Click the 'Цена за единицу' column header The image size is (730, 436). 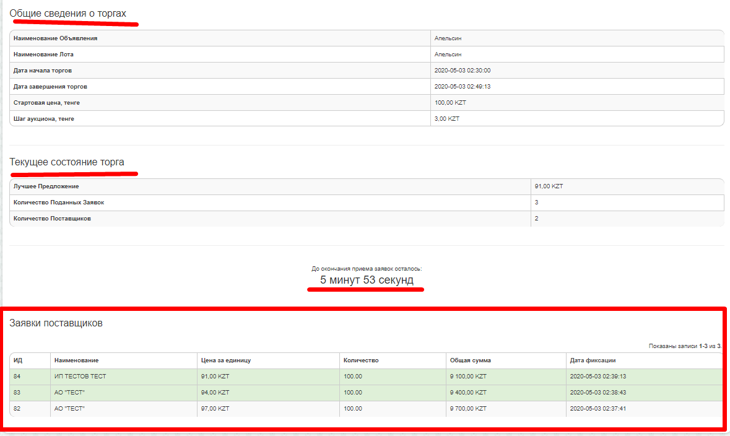pyautogui.click(x=225, y=360)
